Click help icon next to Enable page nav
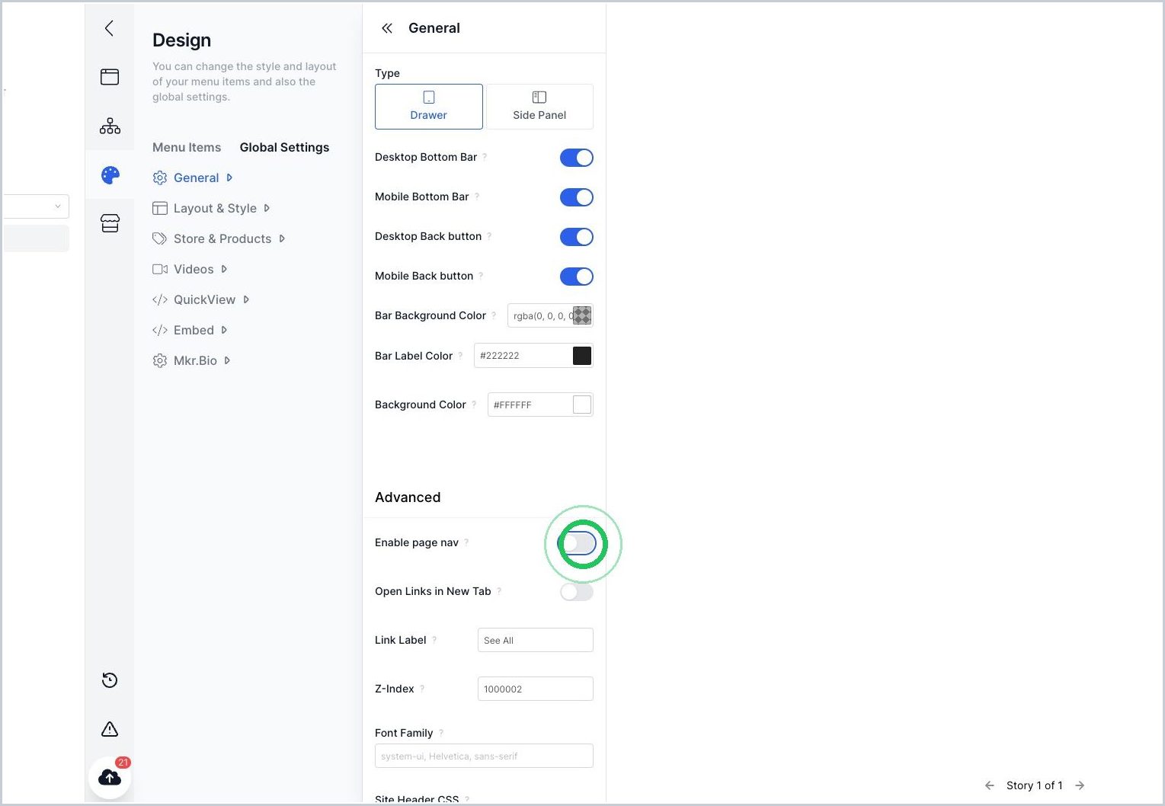 (466, 542)
